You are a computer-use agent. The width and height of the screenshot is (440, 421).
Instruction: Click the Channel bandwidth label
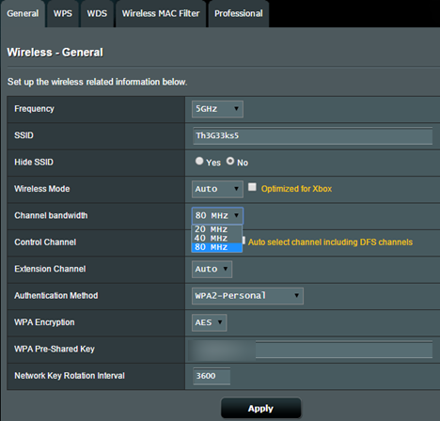click(x=51, y=215)
